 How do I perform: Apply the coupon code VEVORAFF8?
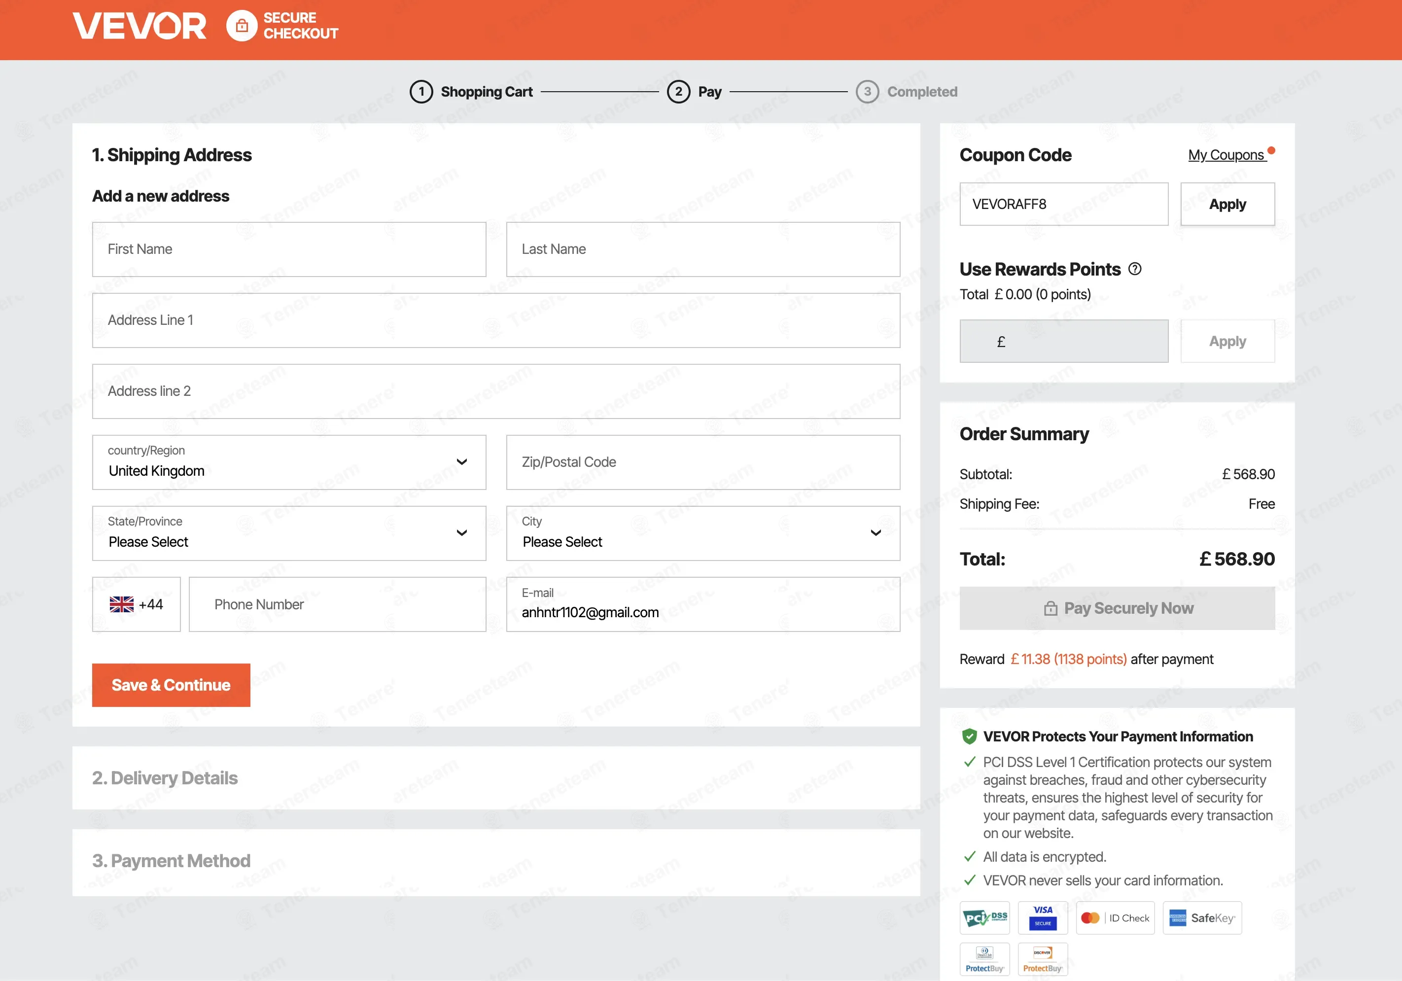1227,204
